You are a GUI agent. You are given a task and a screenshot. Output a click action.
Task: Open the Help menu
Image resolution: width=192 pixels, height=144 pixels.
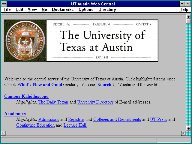click(x=184, y=9)
